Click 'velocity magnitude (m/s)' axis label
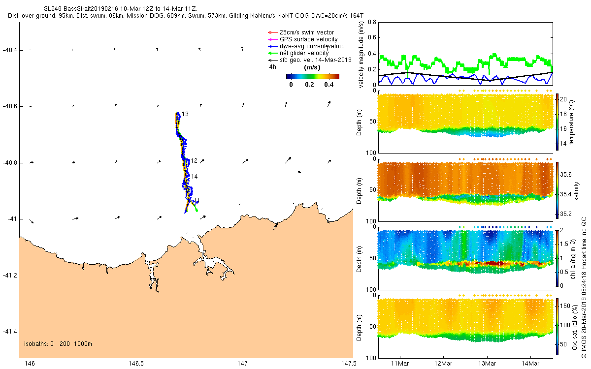 tap(361, 54)
